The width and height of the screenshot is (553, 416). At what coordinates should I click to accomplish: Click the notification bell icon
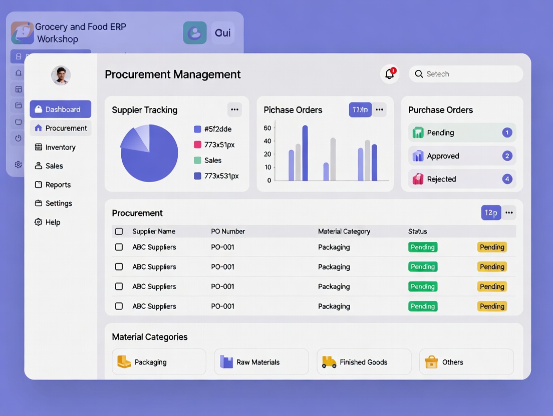click(389, 74)
